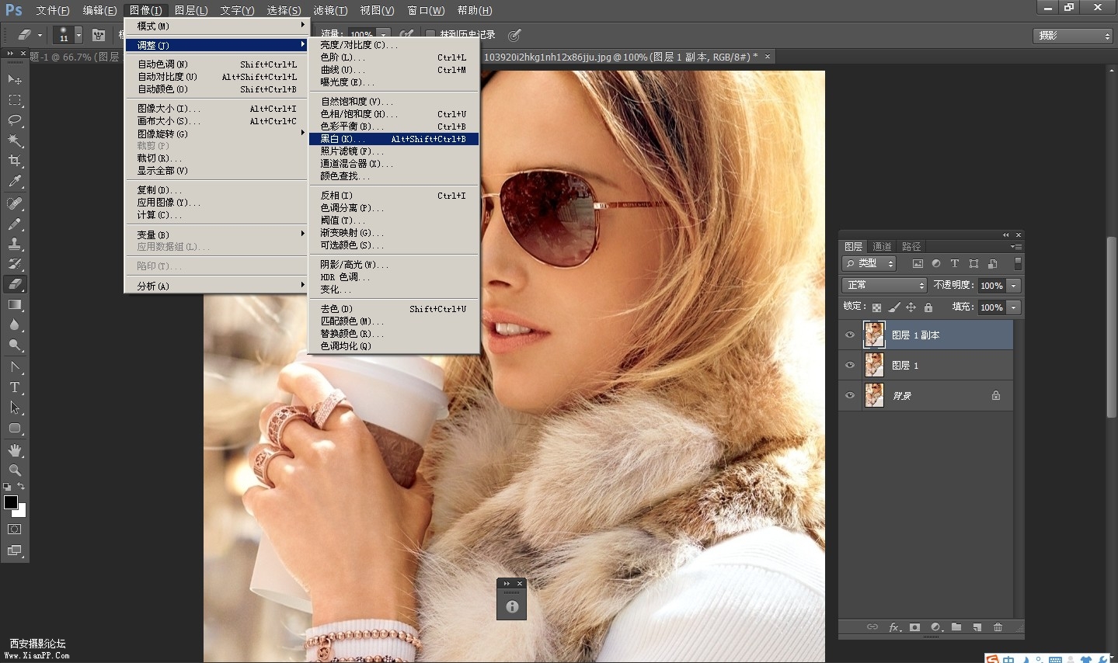Viewport: 1118px width, 663px height.
Task: Toggle lock all padlock icon
Action: point(928,307)
